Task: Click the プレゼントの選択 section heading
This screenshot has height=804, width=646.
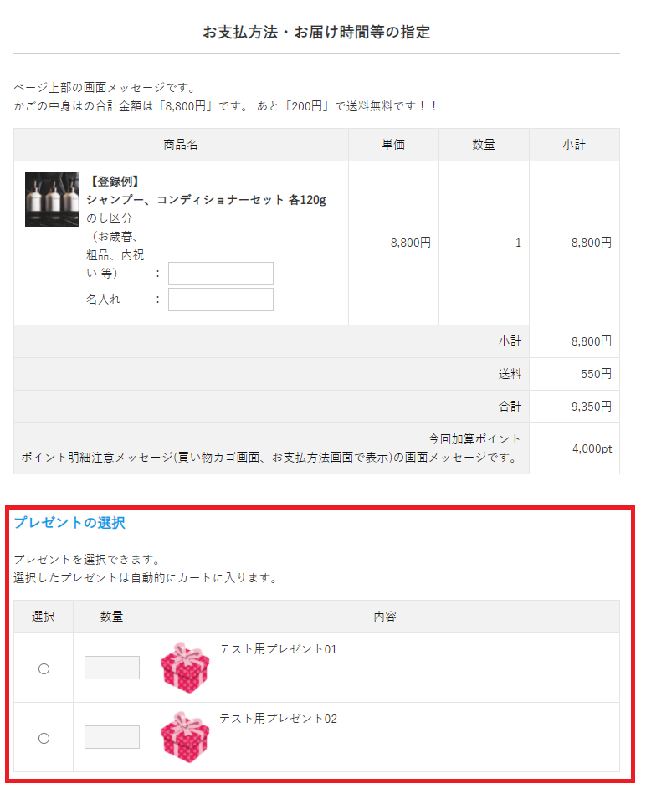Action: click(x=69, y=523)
